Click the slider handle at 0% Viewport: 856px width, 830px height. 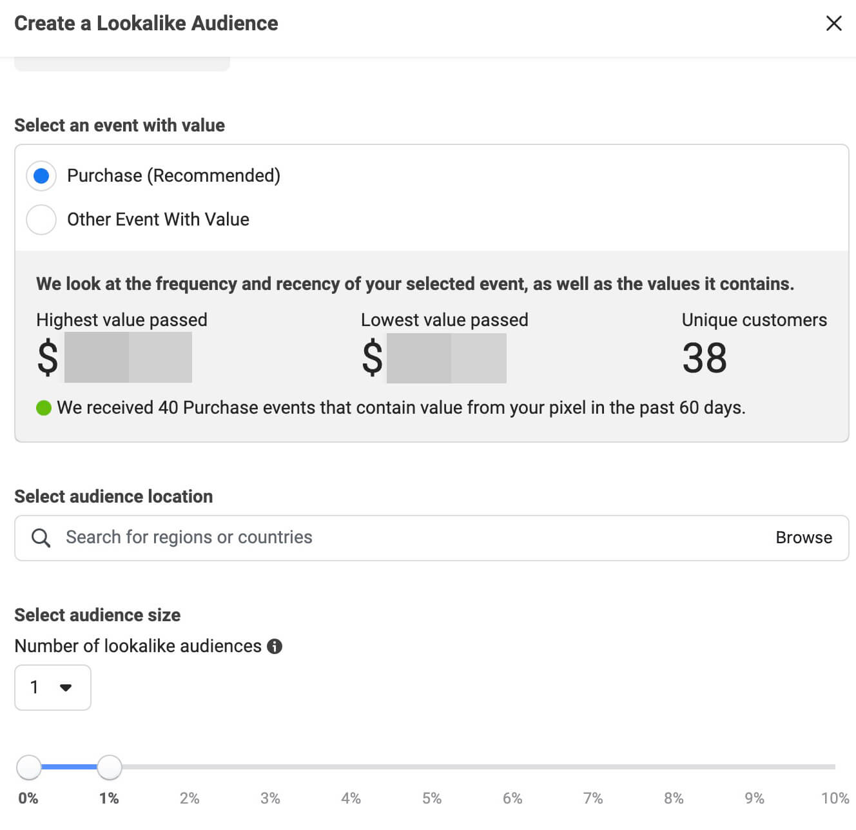[29, 767]
